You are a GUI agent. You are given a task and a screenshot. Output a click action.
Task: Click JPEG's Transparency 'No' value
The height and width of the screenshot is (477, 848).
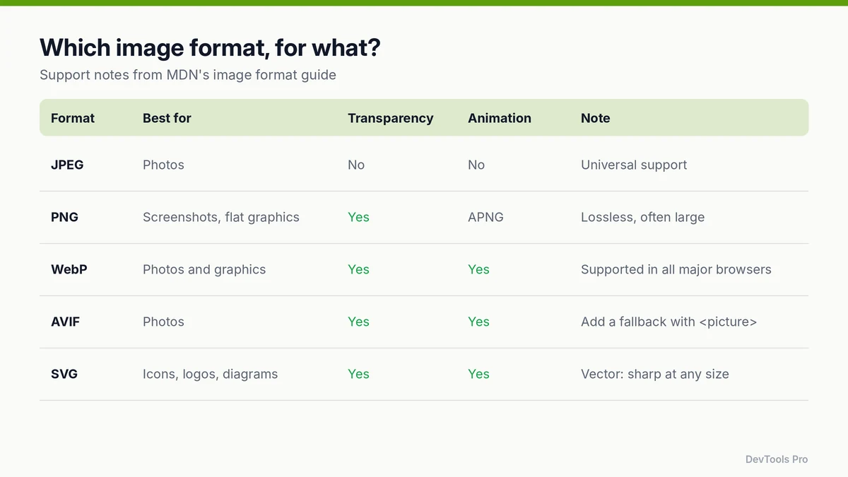point(356,165)
